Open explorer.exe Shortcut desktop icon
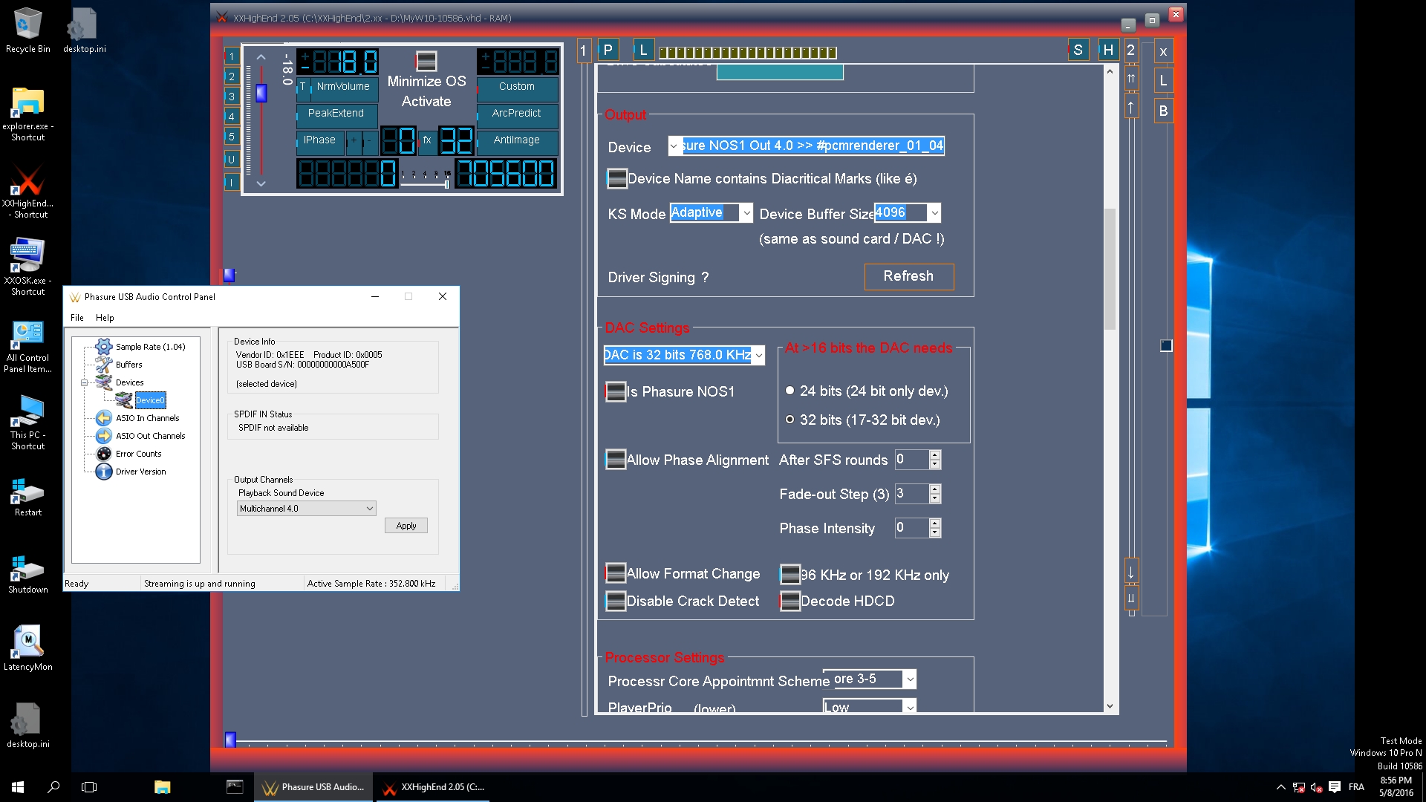The height and width of the screenshot is (802, 1426). [x=27, y=114]
